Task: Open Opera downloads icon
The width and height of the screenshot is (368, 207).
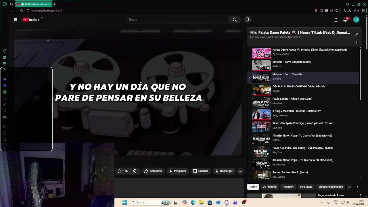Action: 349,11
